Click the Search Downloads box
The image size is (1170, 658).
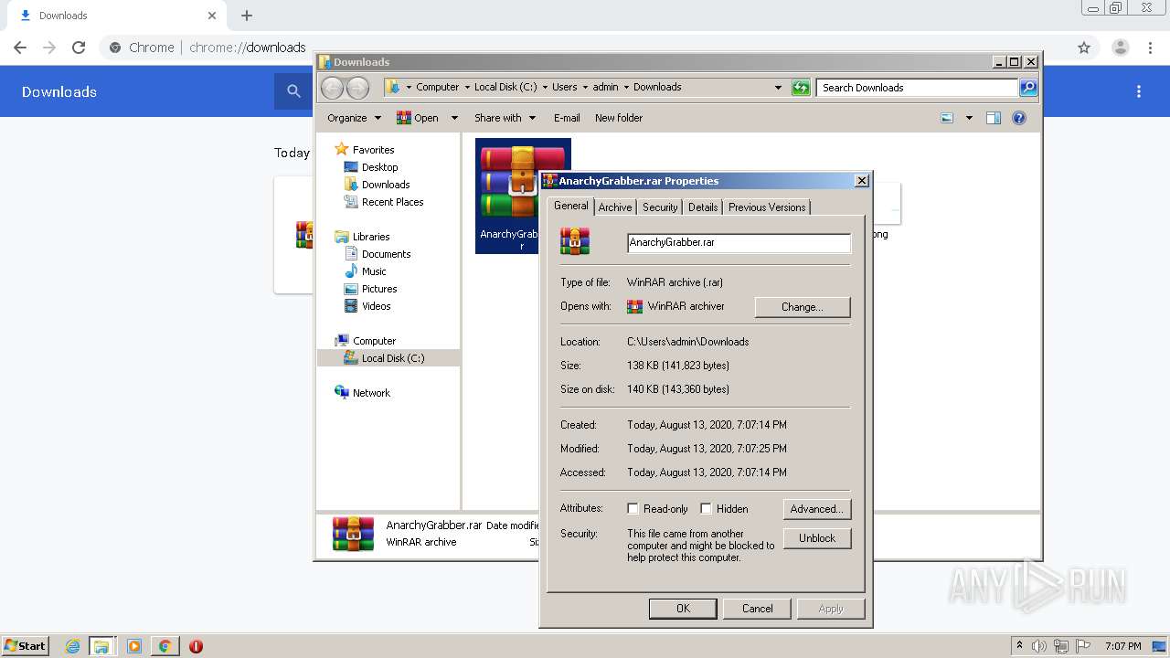pos(917,88)
